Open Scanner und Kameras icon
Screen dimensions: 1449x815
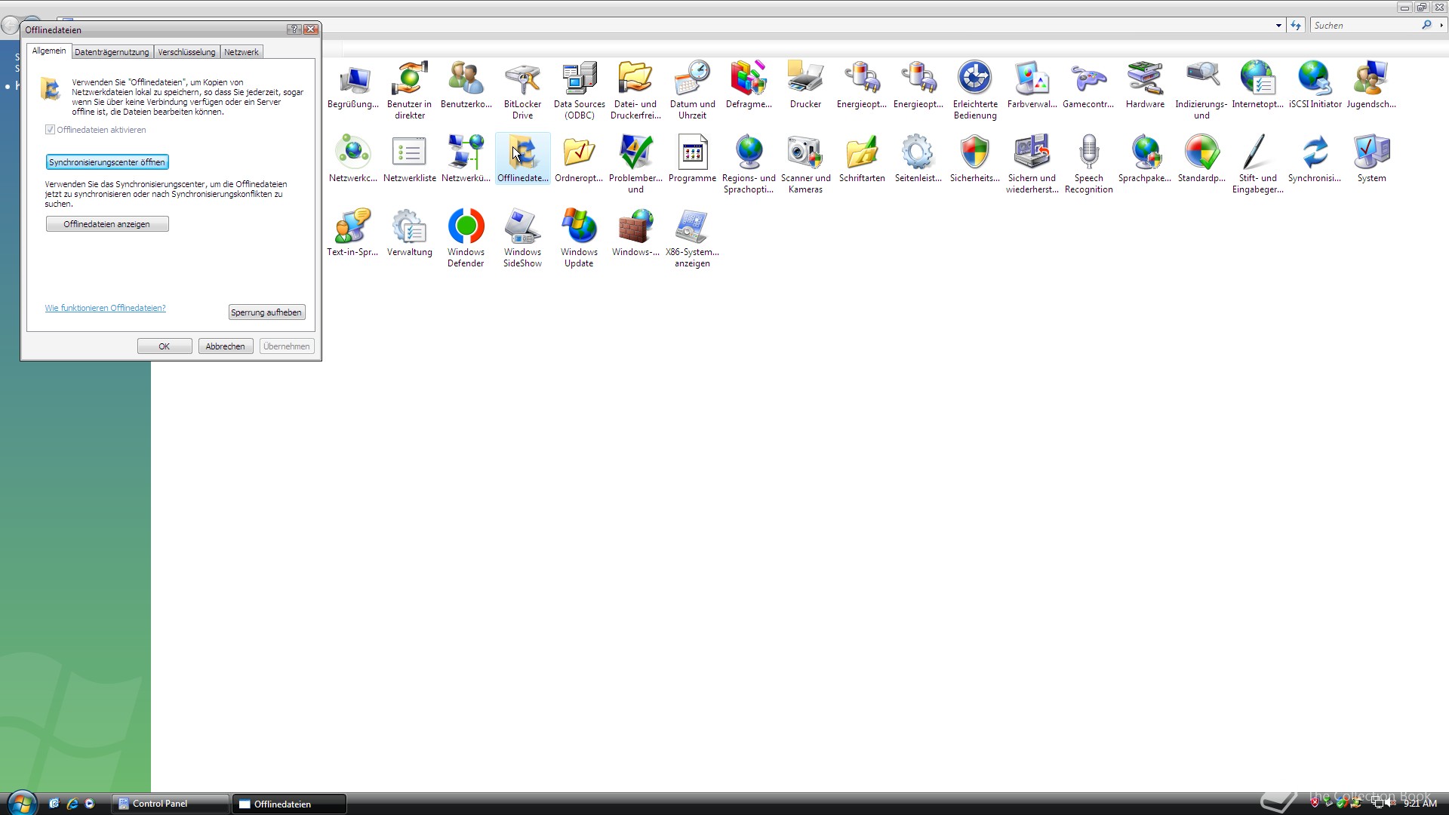tap(806, 165)
